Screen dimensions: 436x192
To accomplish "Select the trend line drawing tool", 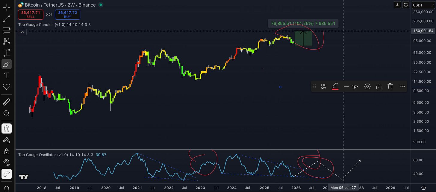I will tap(7, 19).
